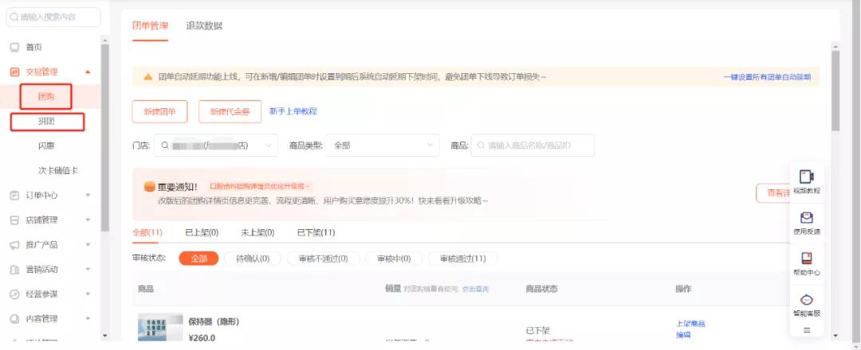The width and height of the screenshot is (861, 350).
Task: Click 编辑 for 保持器（隐形）
Action: point(683,335)
